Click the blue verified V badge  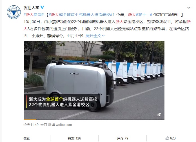42,7
